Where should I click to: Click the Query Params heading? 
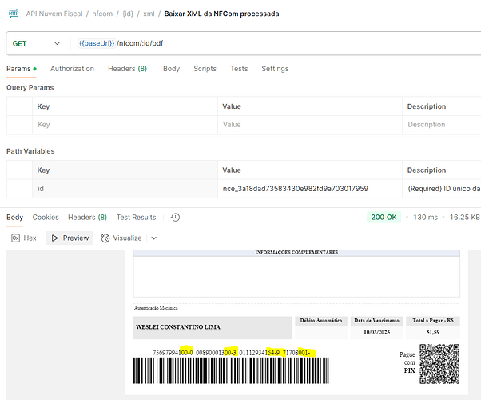pyautogui.click(x=30, y=87)
